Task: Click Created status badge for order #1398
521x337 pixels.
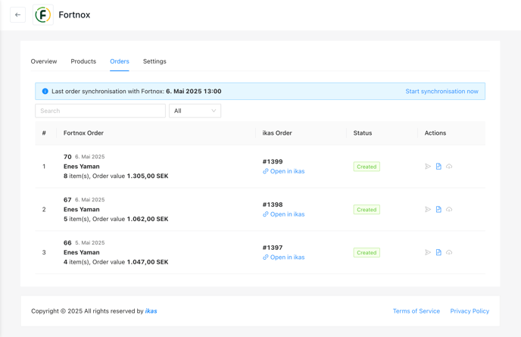Action: [x=367, y=210]
